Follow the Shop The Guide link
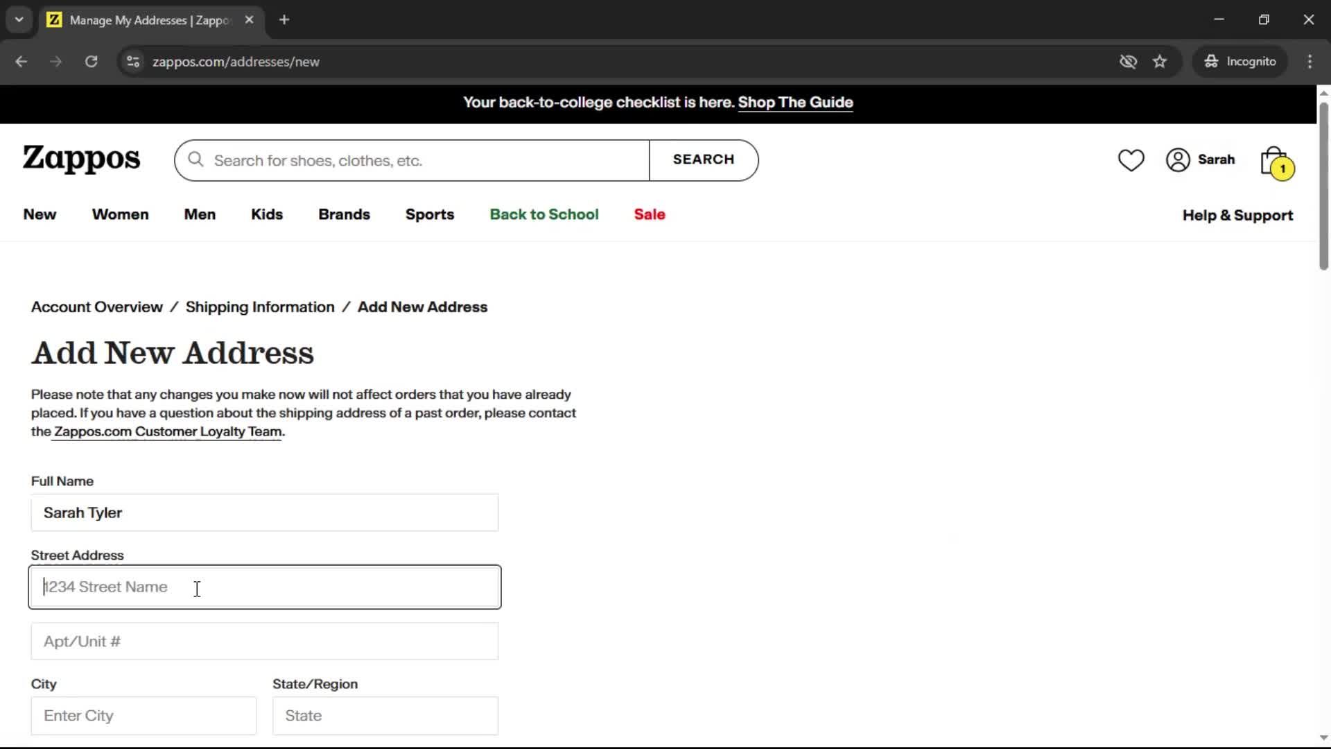This screenshot has width=1331, height=749. (x=795, y=103)
